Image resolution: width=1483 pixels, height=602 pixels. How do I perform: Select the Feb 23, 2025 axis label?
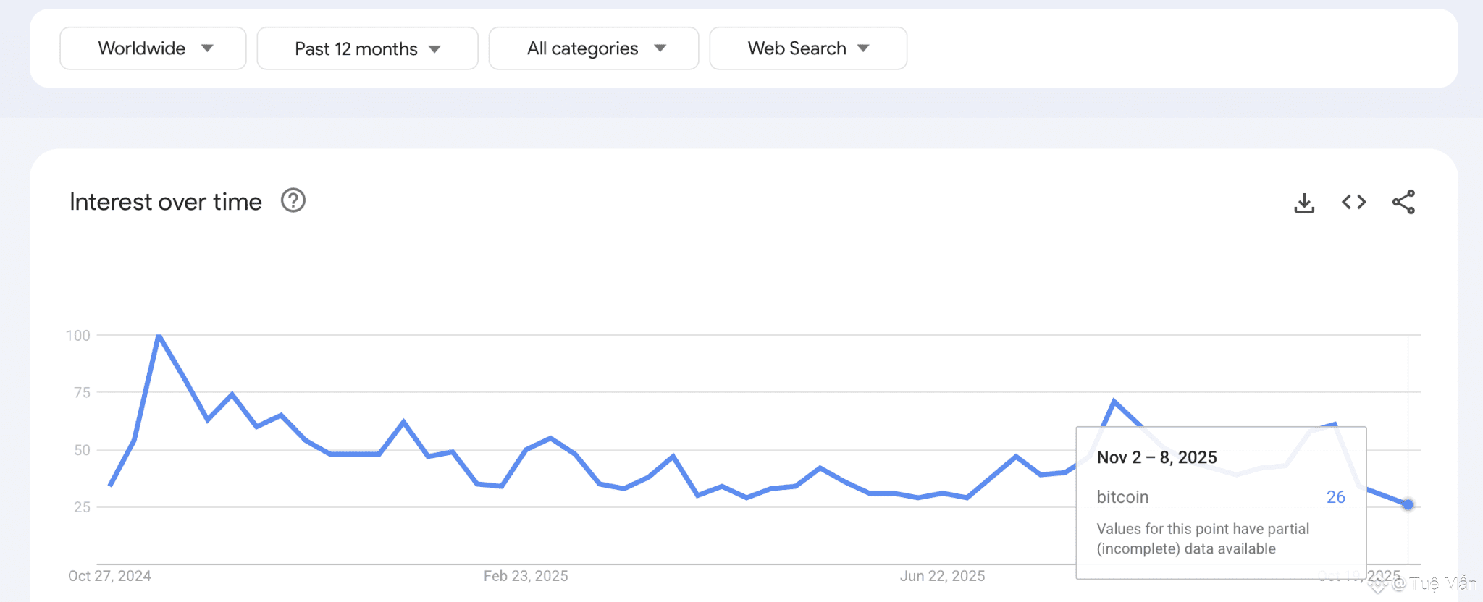click(526, 576)
